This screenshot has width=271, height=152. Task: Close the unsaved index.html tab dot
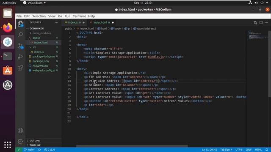(113, 22)
